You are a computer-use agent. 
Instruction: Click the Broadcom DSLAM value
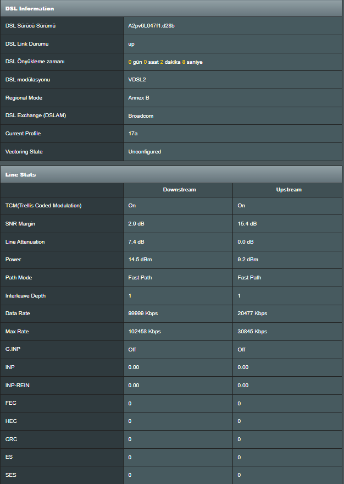tap(141, 116)
